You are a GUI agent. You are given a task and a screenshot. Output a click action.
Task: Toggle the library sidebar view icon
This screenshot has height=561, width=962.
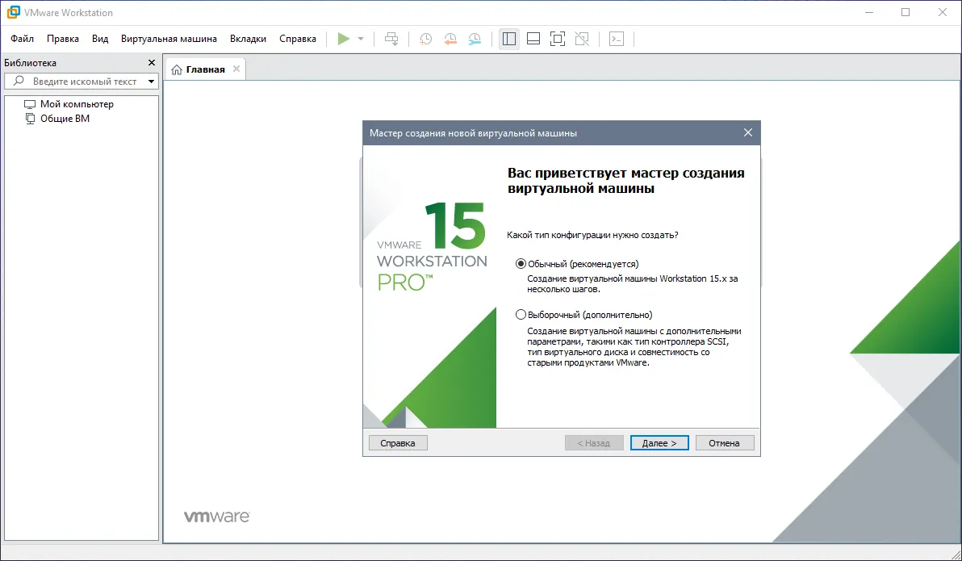pyautogui.click(x=508, y=39)
